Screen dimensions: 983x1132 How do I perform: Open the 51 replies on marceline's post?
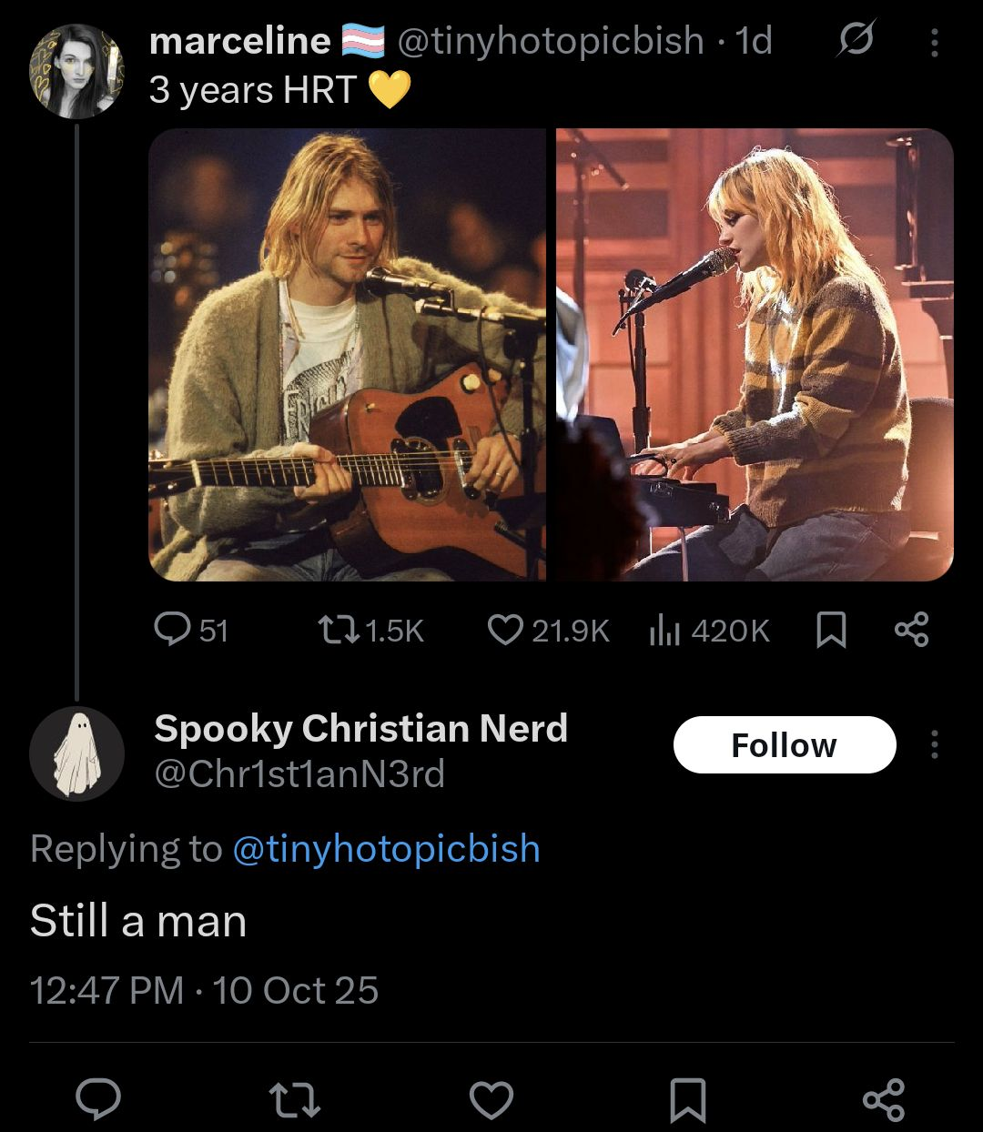tap(171, 630)
